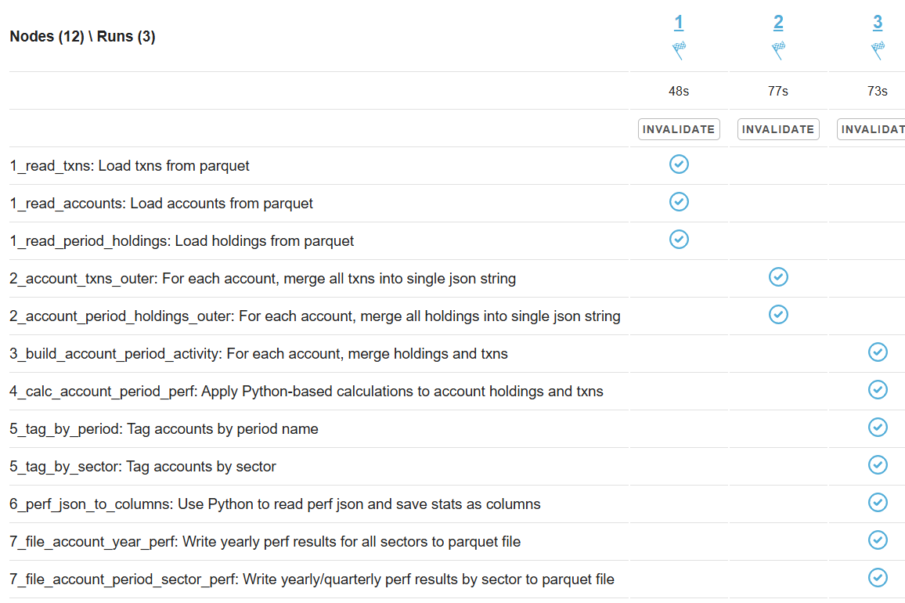Viewport: 905px width, 603px height.
Task: Click the 7_file_account_year_perf status checkmark
Action: (878, 540)
